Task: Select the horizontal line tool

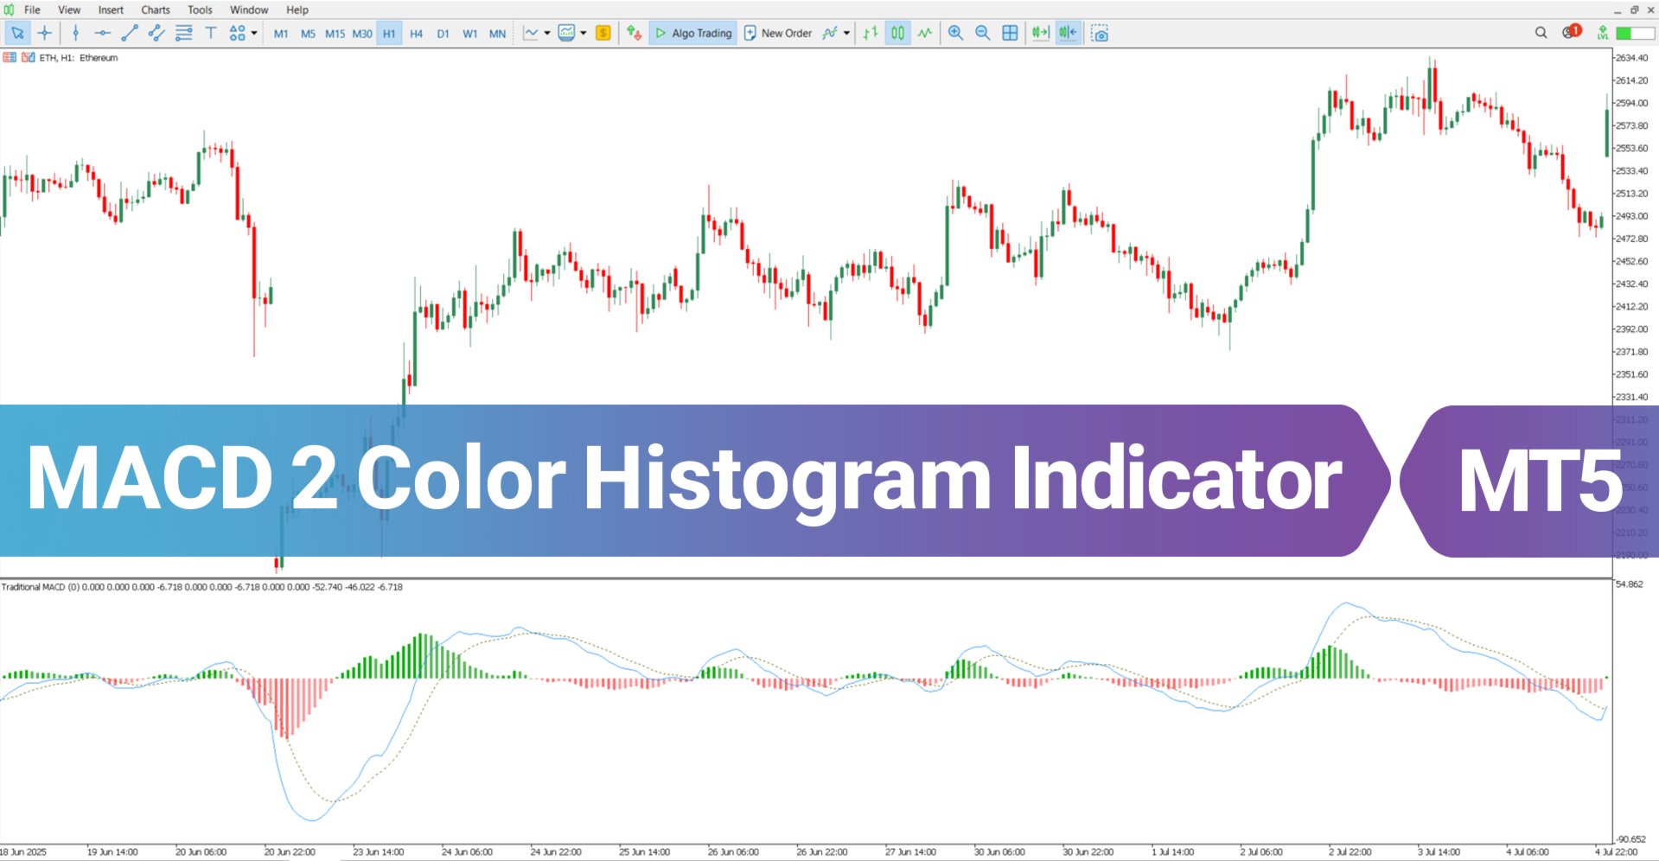Action: (102, 33)
